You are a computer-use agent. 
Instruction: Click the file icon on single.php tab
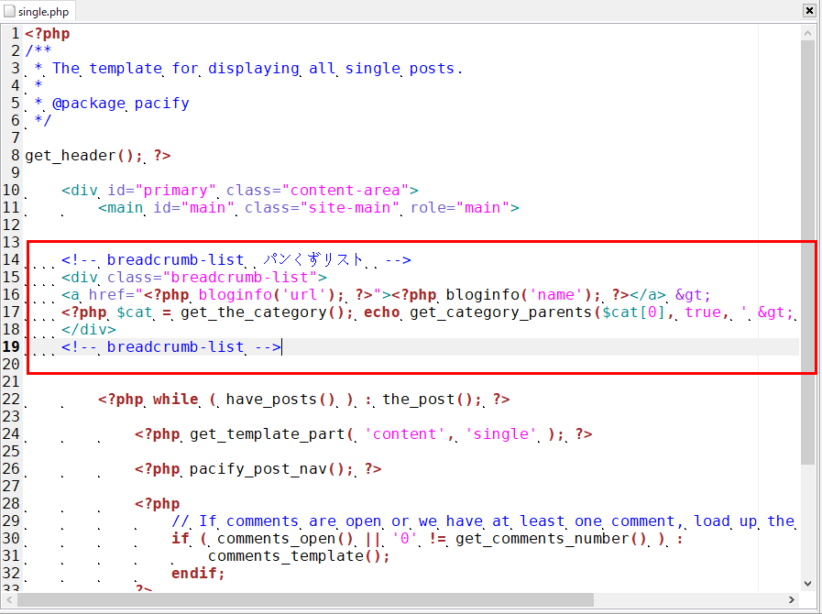[x=9, y=11]
